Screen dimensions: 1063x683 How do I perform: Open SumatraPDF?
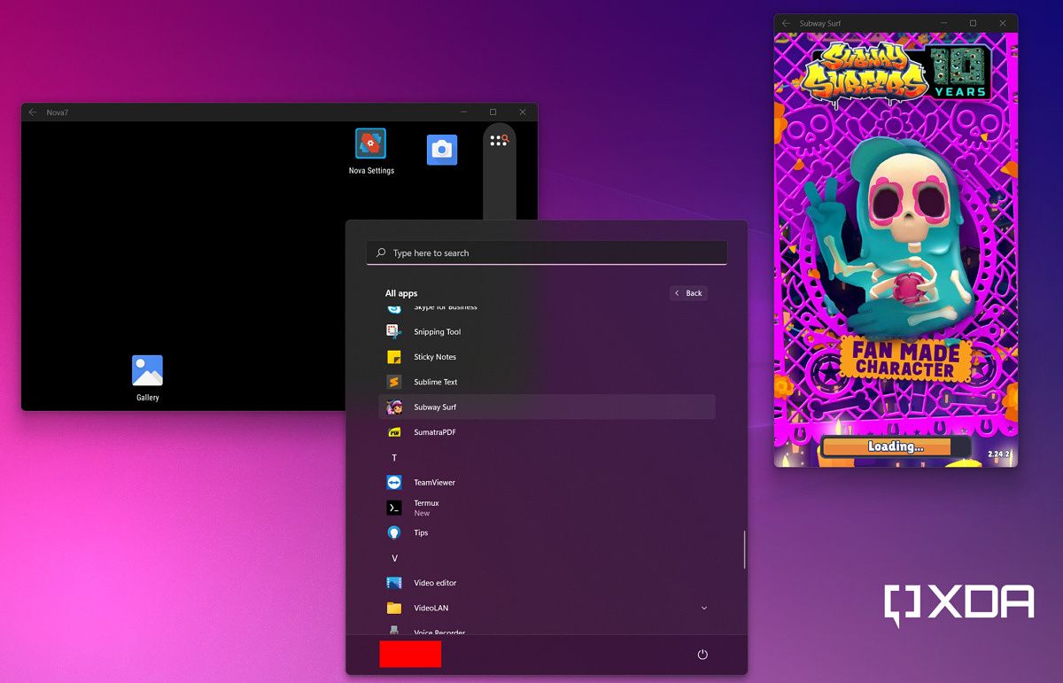433,431
